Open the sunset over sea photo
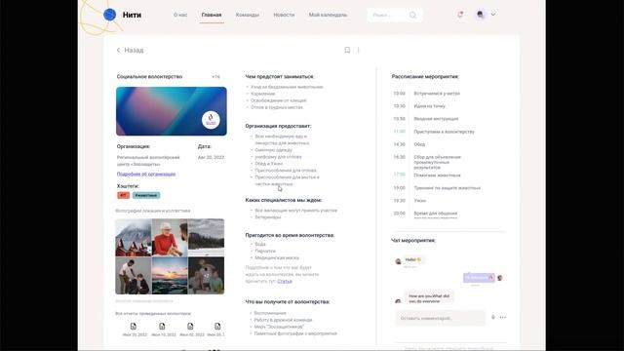 coord(170,275)
